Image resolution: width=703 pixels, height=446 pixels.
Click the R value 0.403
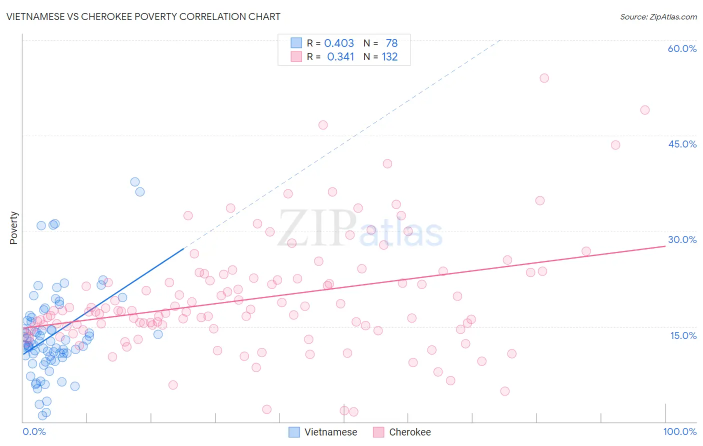coord(339,43)
